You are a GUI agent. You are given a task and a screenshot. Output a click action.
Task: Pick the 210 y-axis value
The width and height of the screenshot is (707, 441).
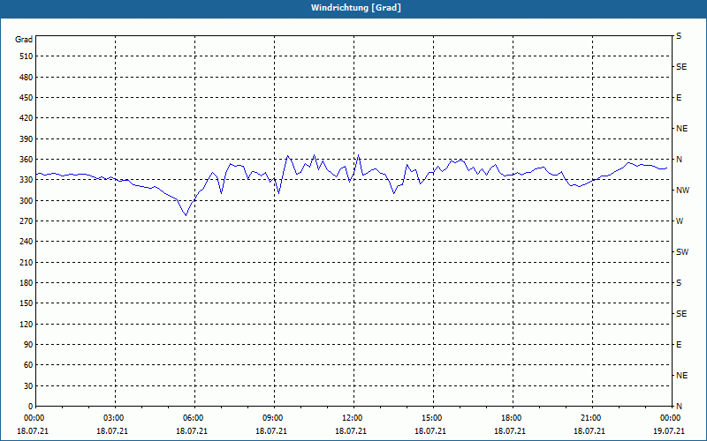pyautogui.click(x=27, y=262)
